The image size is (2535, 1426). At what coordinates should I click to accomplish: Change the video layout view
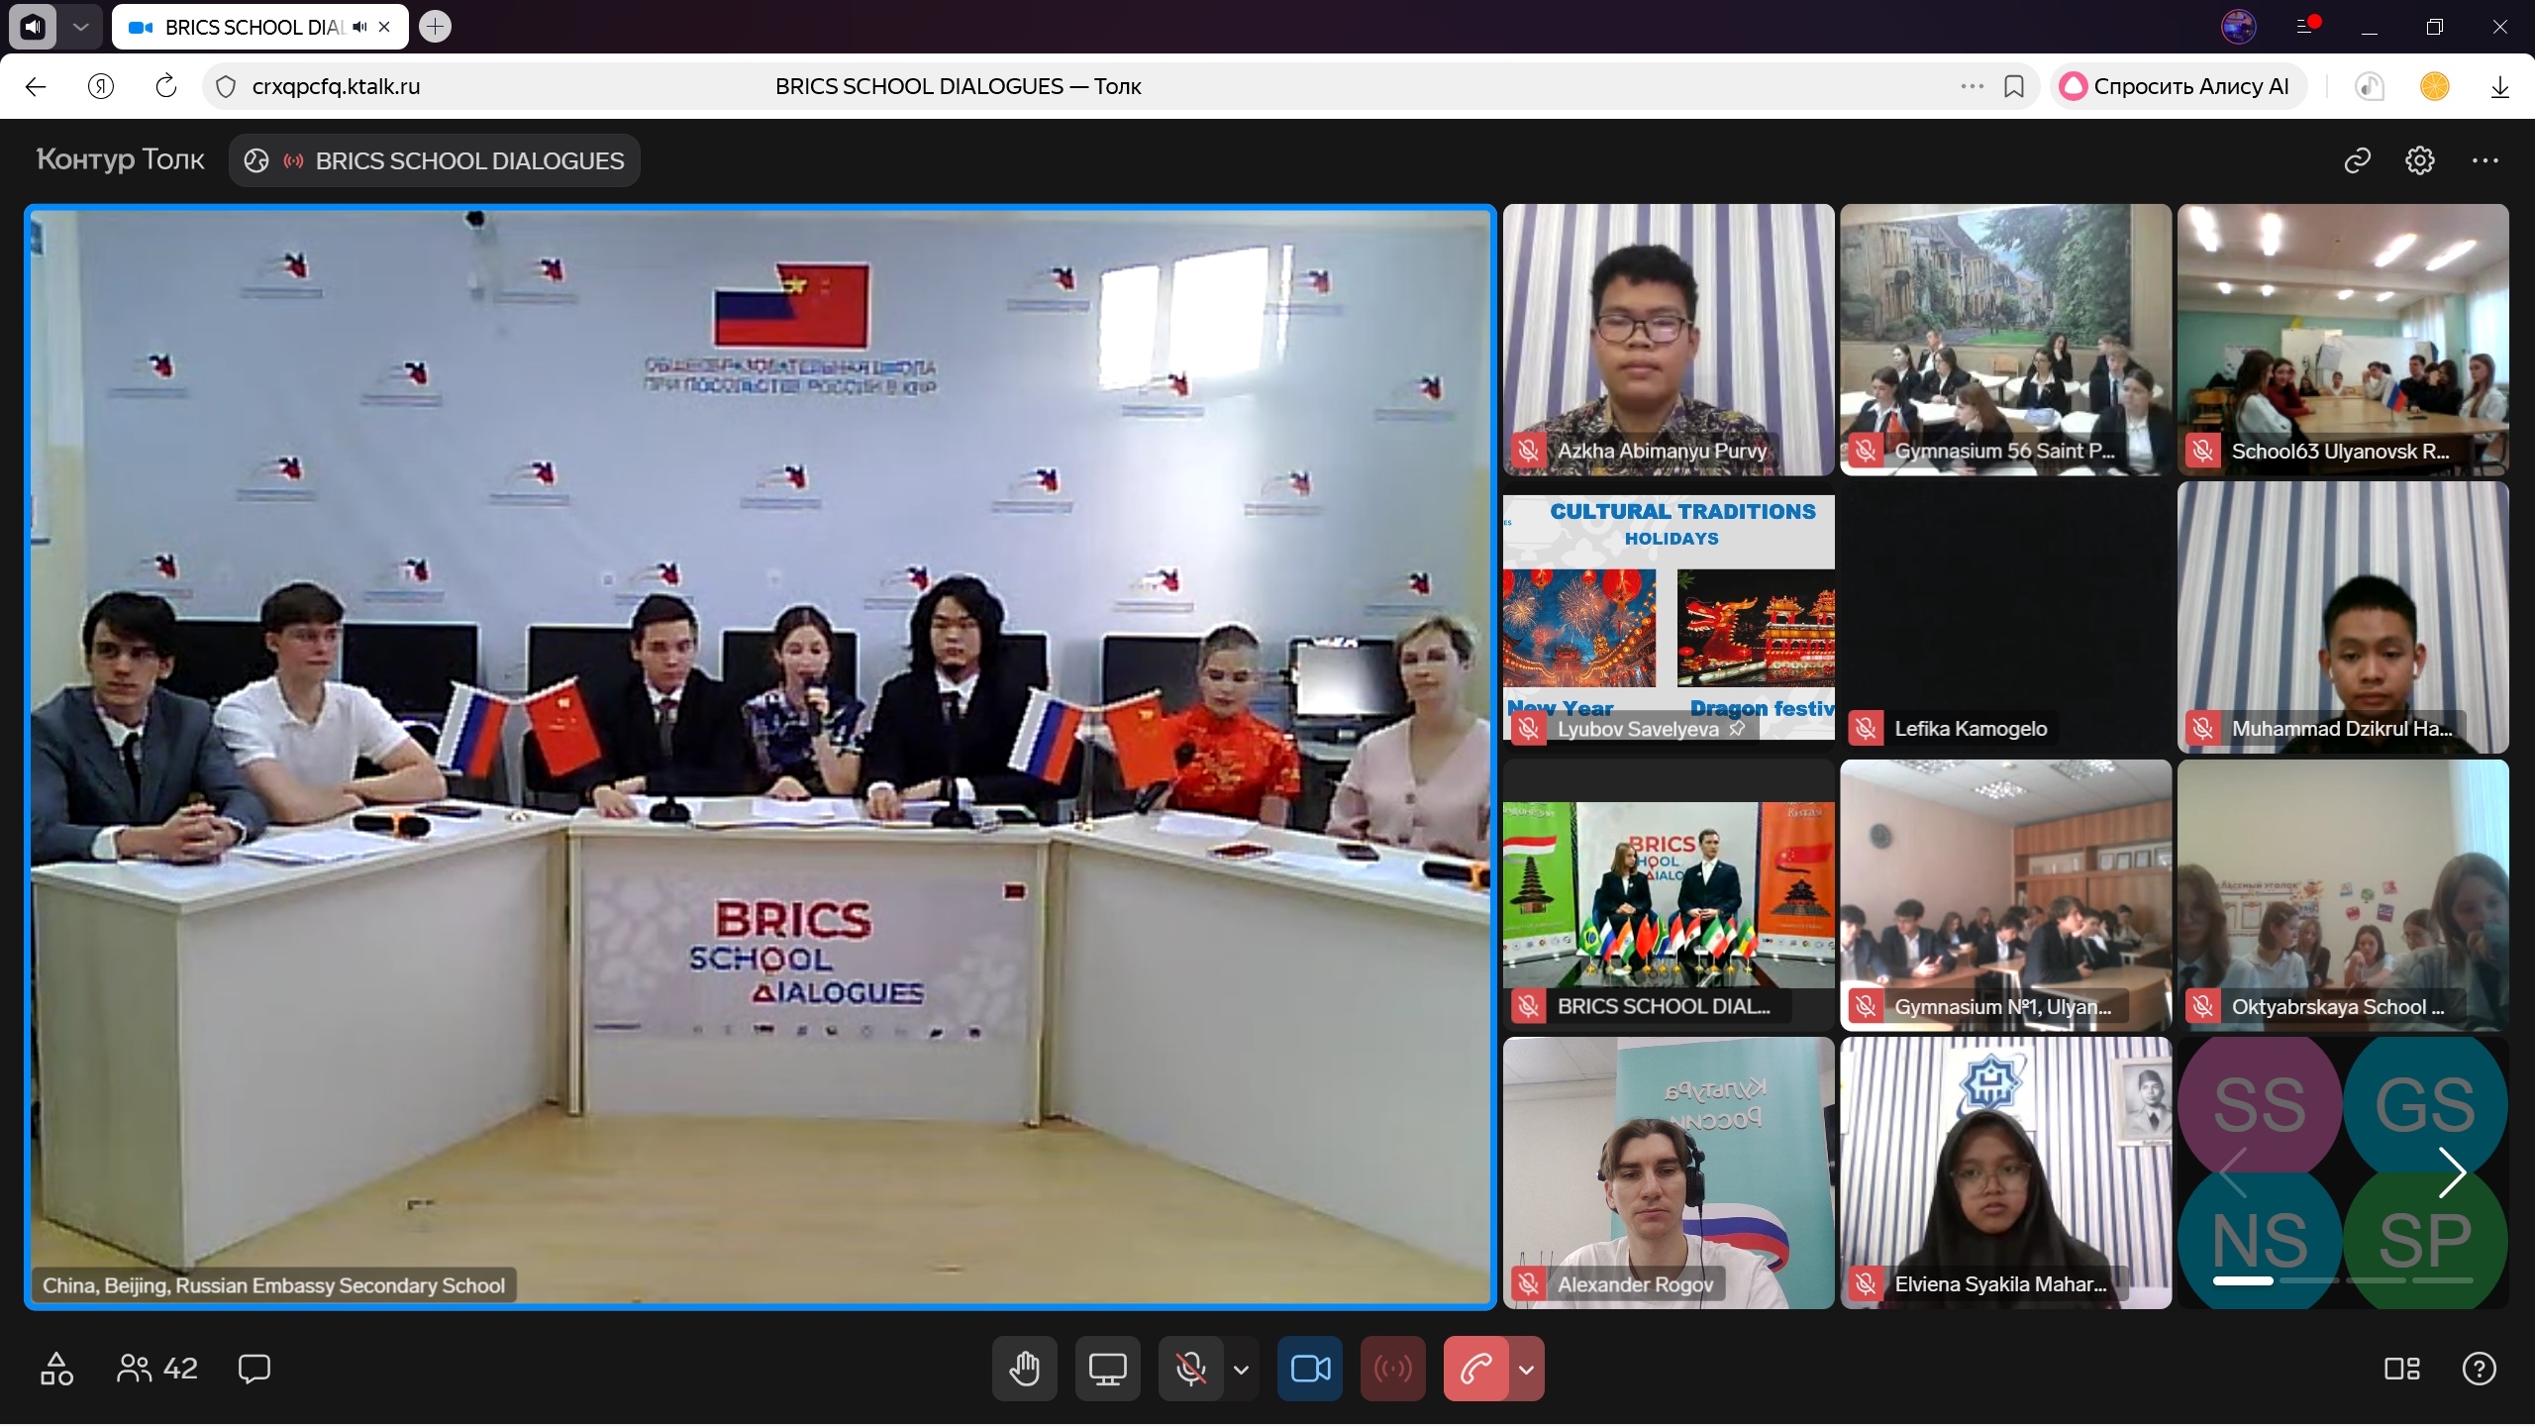(2401, 1369)
